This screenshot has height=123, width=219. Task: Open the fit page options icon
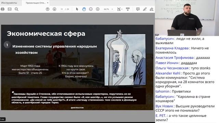119,9
